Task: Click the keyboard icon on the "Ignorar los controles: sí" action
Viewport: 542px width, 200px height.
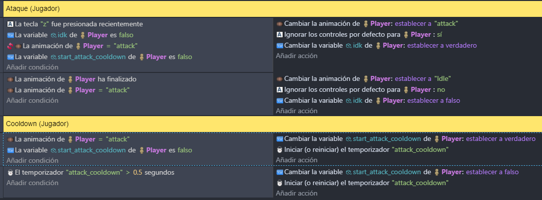Action: pos(280,35)
